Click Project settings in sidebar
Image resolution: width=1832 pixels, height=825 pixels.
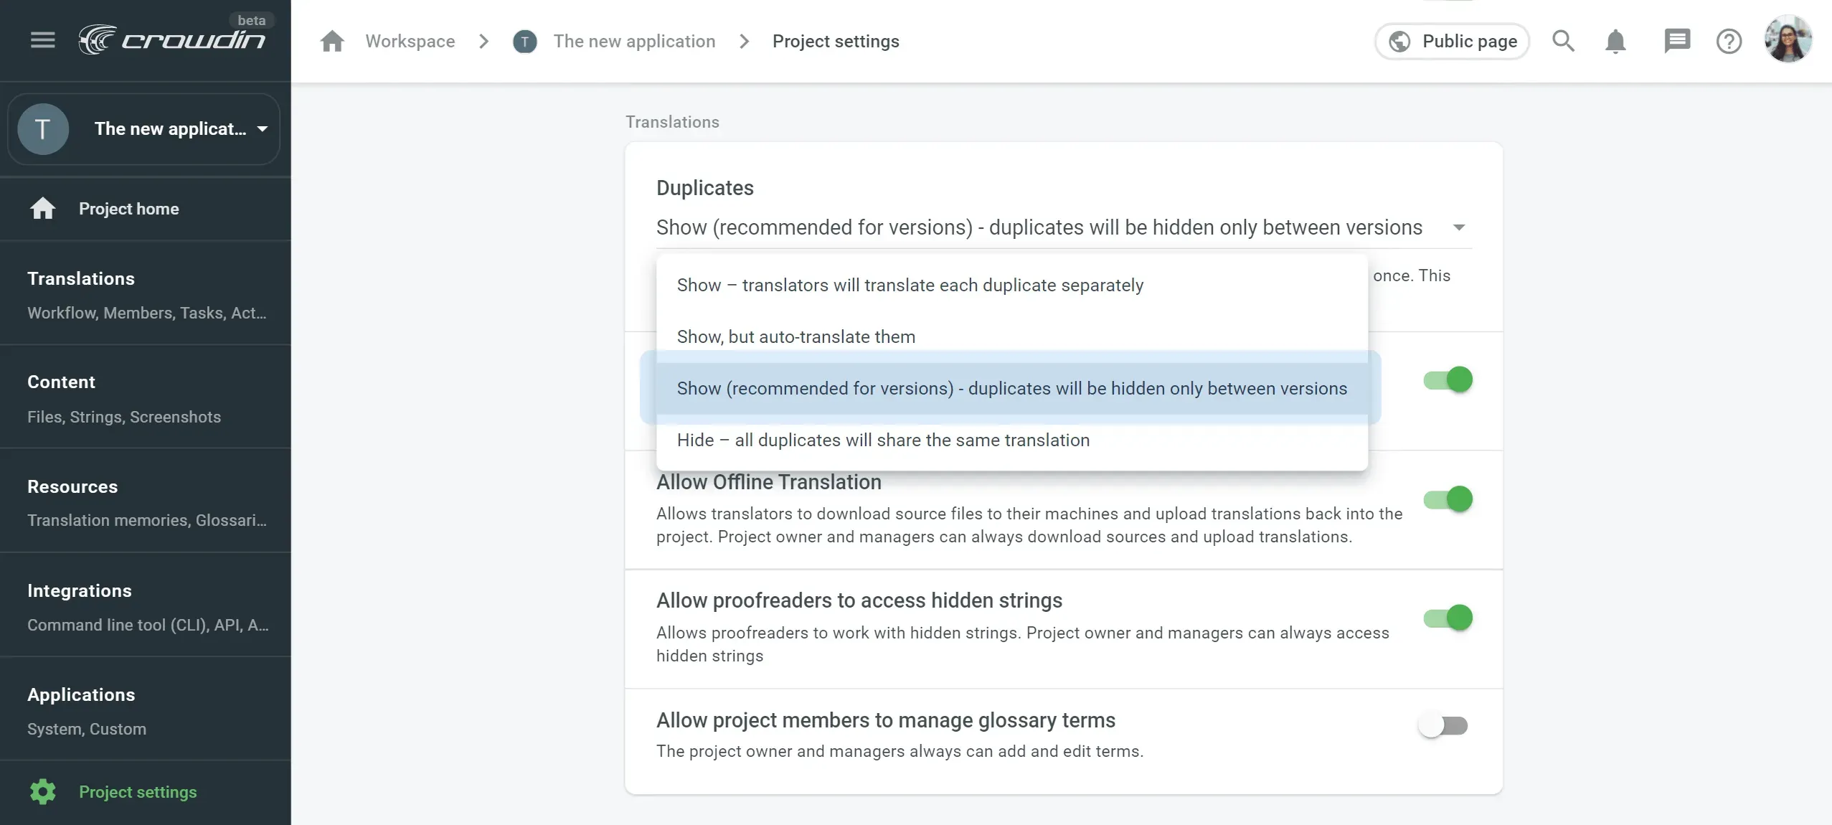coord(138,791)
